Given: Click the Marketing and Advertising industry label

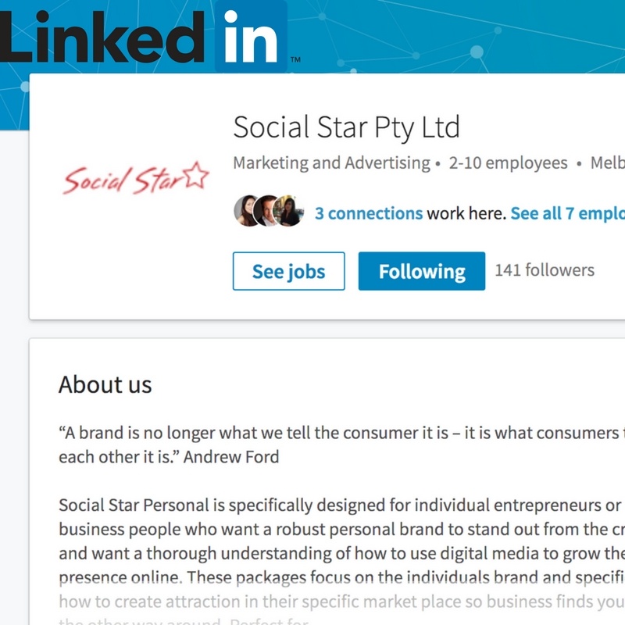Looking at the screenshot, I should point(331,163).
